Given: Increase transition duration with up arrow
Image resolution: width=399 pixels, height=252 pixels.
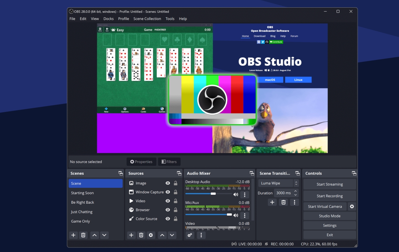Looking at the screenshot, I should (295, 191).
